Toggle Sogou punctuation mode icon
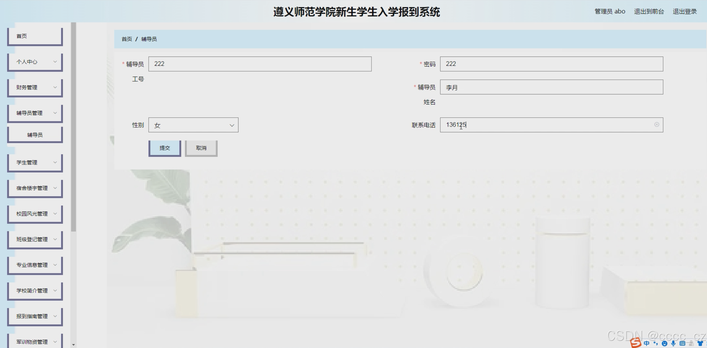 pos(656,343)
